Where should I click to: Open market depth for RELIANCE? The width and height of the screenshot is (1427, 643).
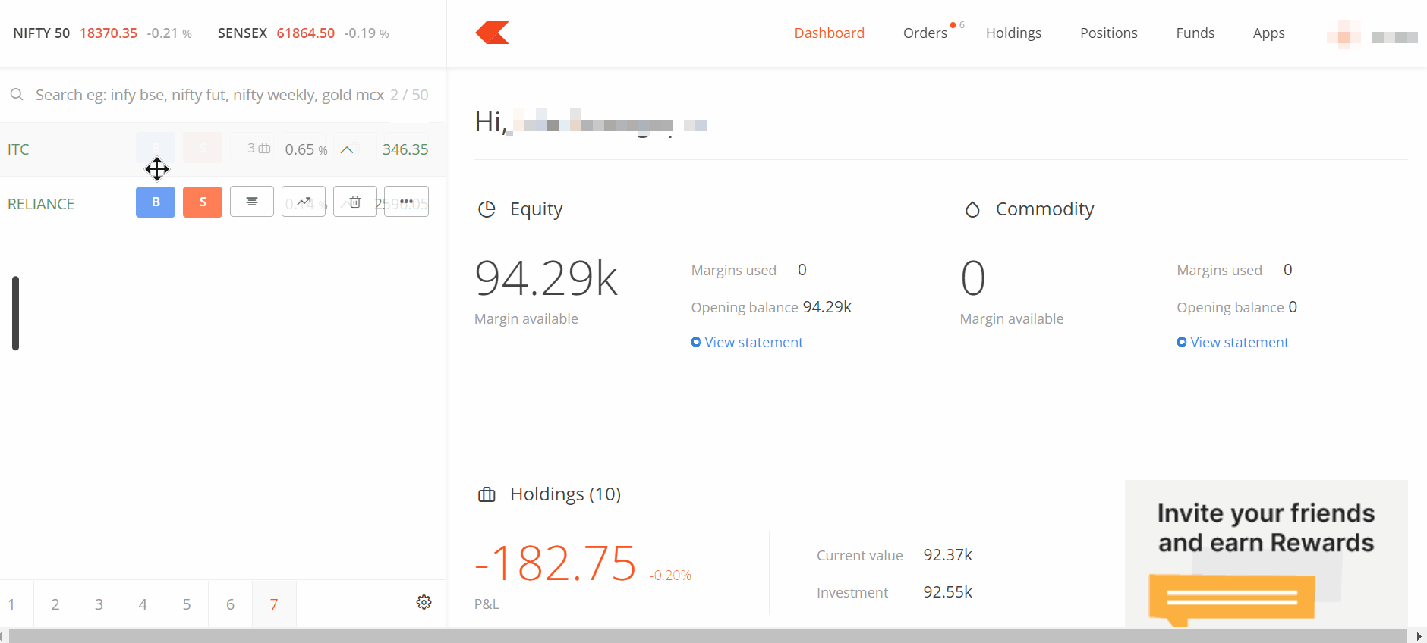252,202
